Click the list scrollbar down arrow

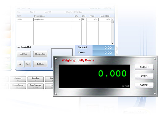tap(112, 44)
